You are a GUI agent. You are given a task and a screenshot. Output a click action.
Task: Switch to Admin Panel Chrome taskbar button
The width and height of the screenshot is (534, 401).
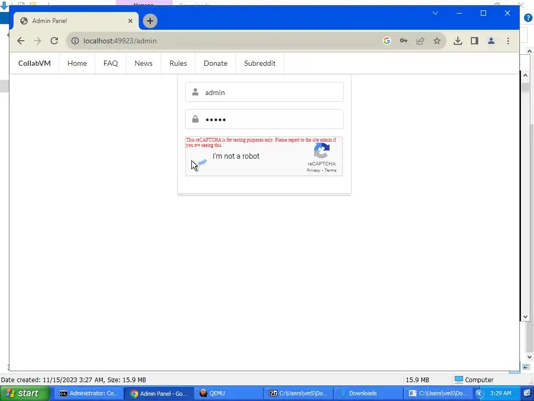159,394
